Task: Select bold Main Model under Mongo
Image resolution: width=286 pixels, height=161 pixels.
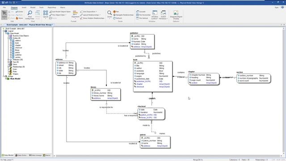Action: (x=15, y=79)
